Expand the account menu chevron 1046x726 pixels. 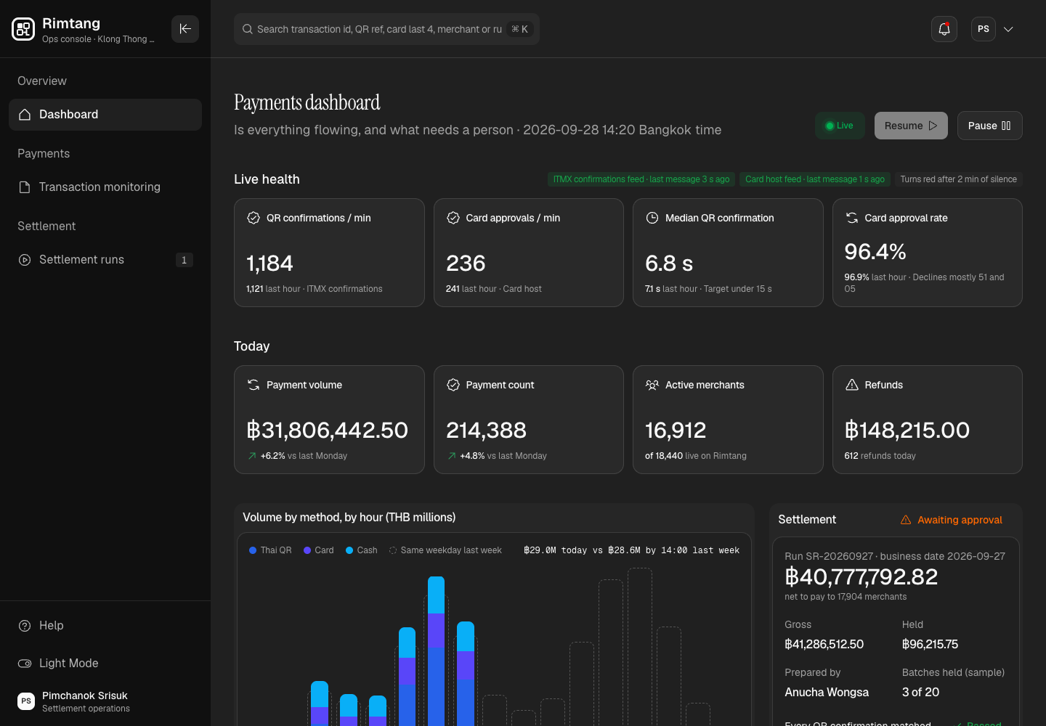tap(1008, 29)
